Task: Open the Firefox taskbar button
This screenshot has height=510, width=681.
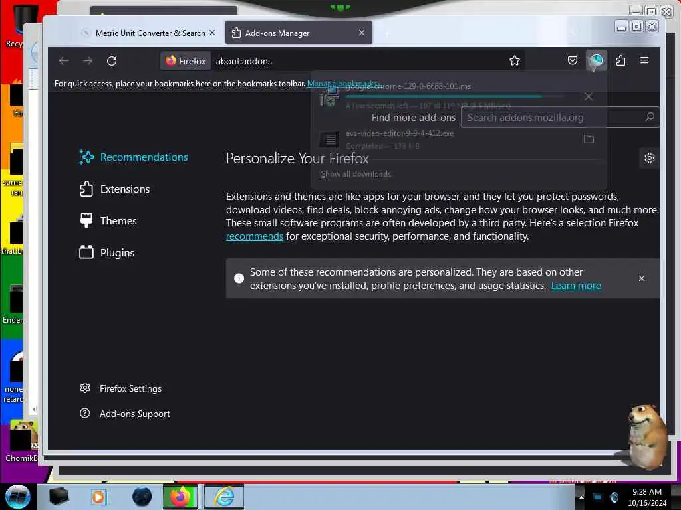Action: click(x=180, y=497)
